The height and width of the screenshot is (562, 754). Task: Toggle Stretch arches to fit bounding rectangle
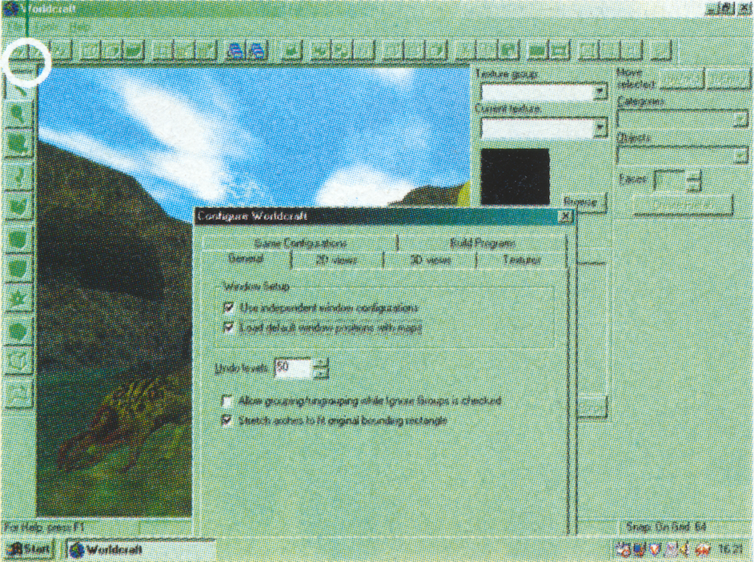click(x=227, y=420)
